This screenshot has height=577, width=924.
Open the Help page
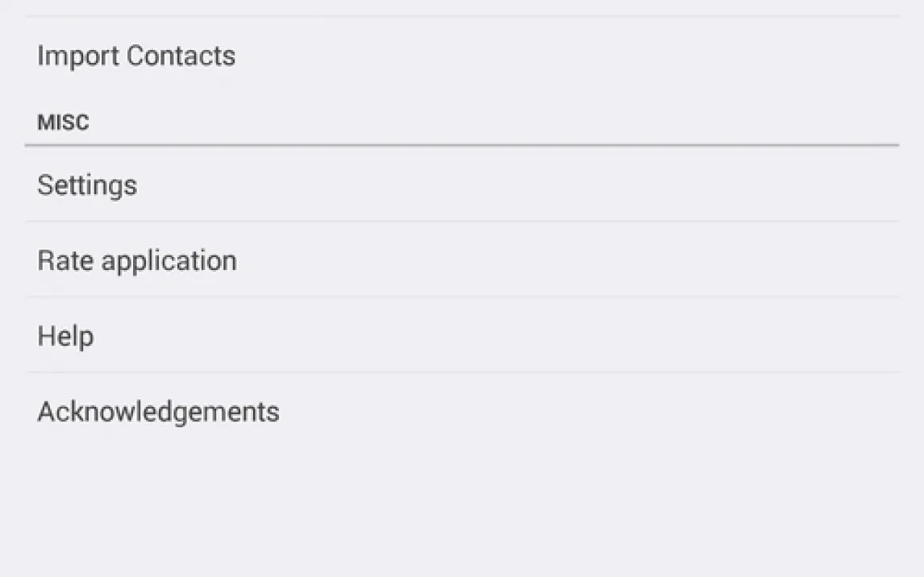[x=65, y=336]
